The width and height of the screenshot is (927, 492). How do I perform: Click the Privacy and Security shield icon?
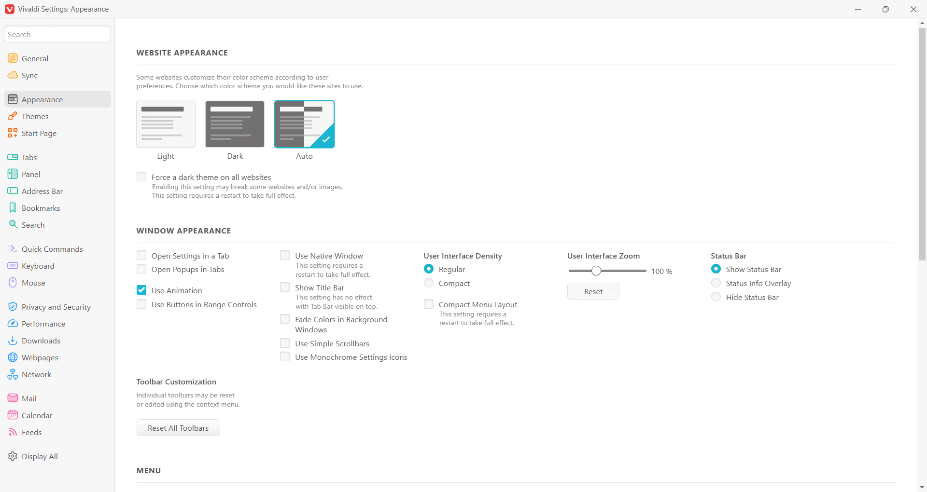click(x=13, y=307)
